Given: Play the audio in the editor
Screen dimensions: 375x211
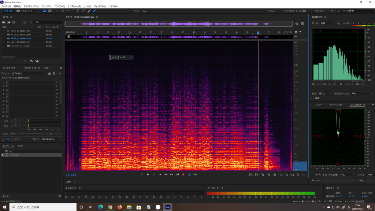Looking at the screenshot, I should click(148, 174).
